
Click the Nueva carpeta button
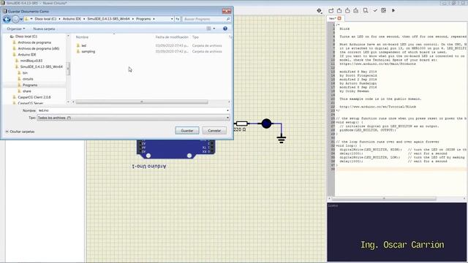click(44, 28)
